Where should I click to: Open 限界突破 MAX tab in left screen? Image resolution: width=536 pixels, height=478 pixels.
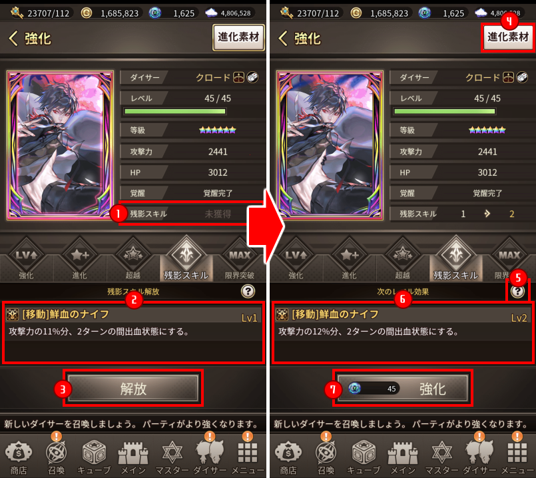coord(240,259)
